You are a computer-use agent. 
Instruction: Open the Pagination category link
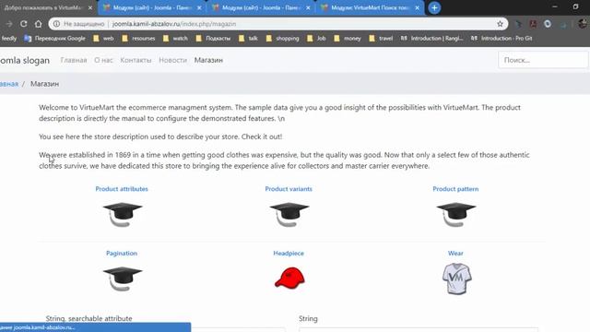click(x=122, y=254)
